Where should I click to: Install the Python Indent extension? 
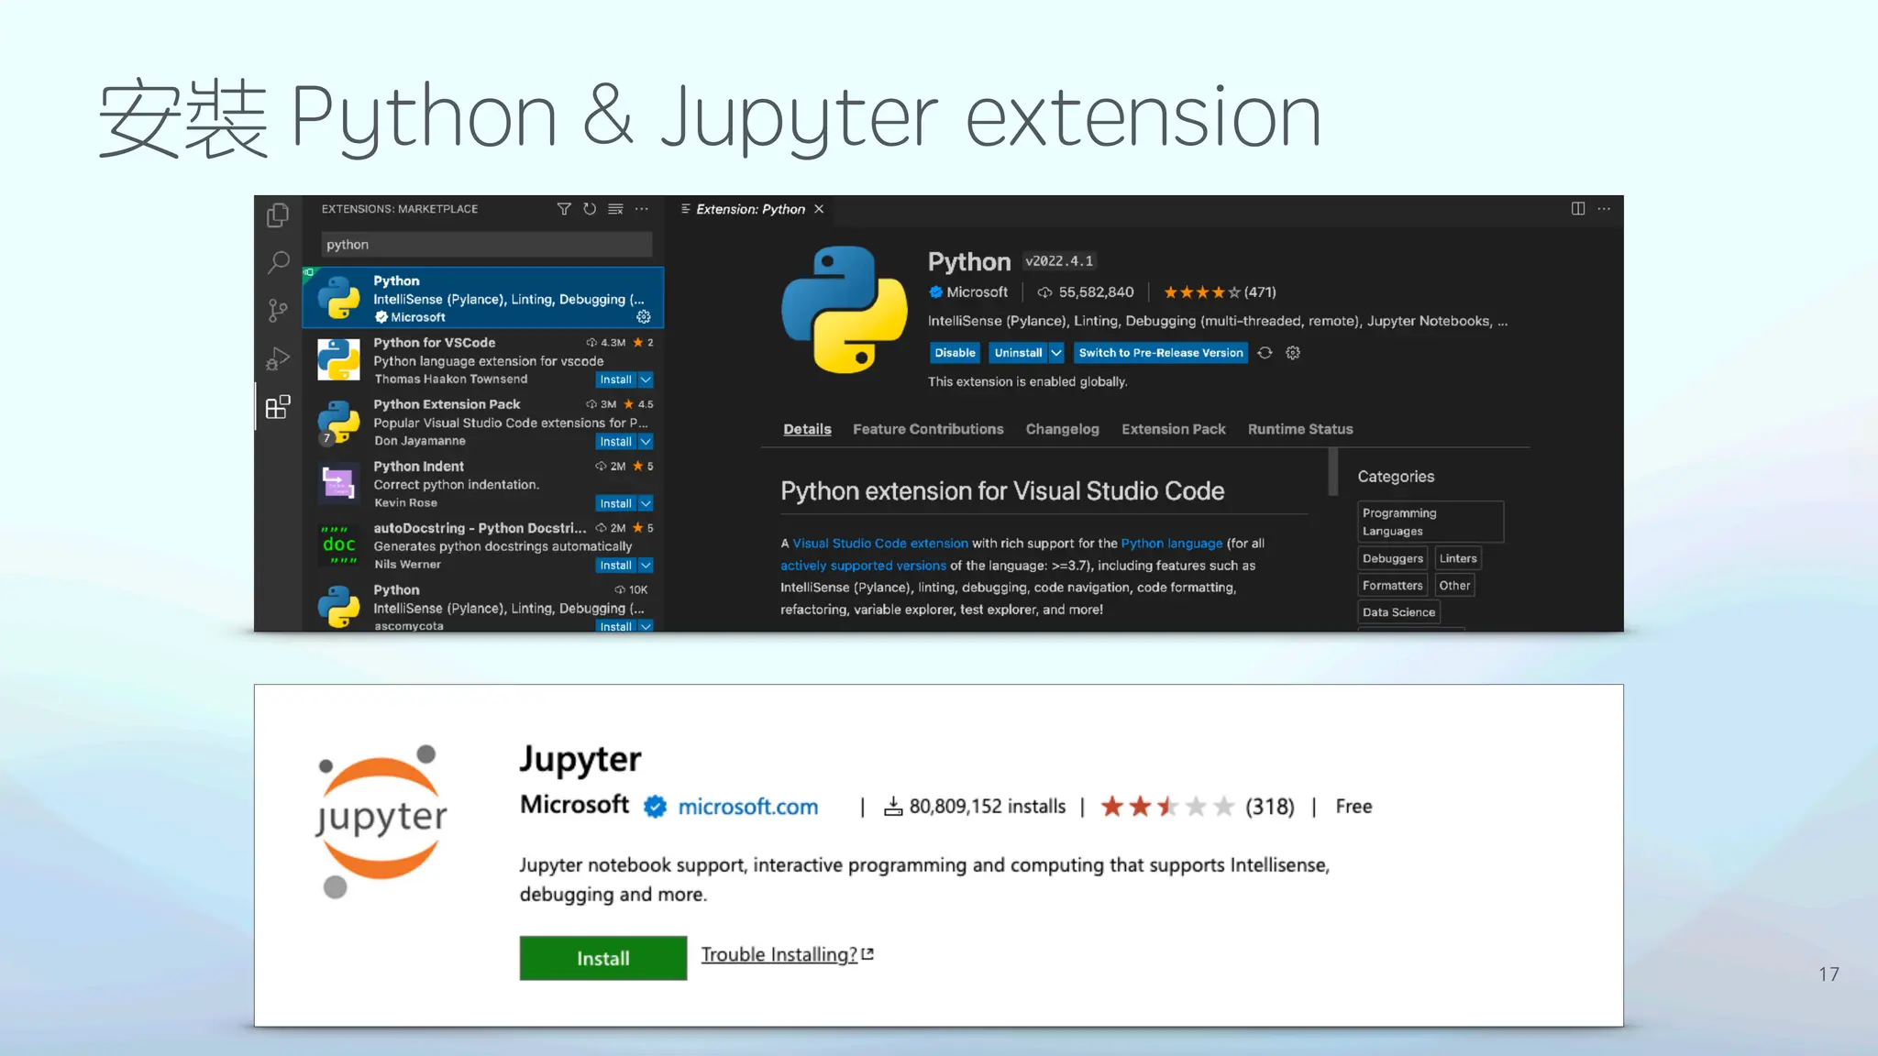(615, 503)
